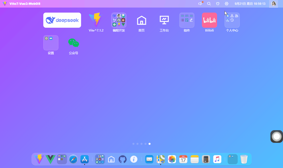Launch Calculator from the dock
283x168 pixels.
(x=206, y=159)
